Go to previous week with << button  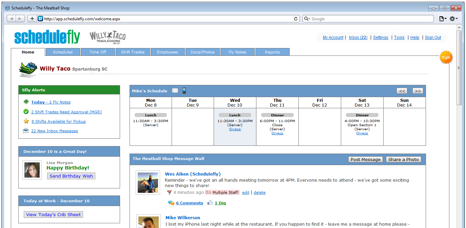[402, 91]
